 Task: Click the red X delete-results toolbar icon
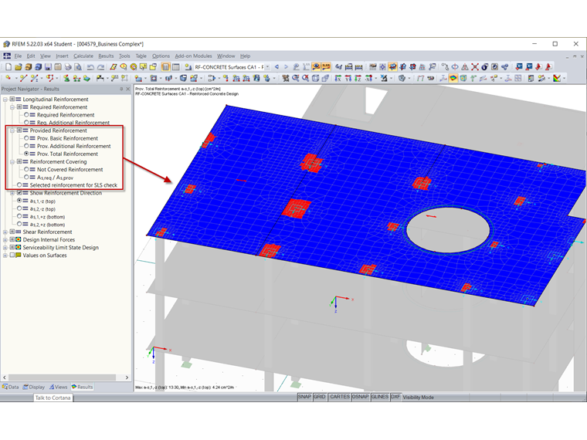(475, 66)
